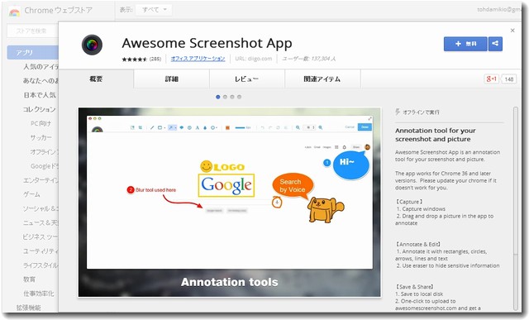Click the Awesome Screenshot App title

click(x=207, y=43)
